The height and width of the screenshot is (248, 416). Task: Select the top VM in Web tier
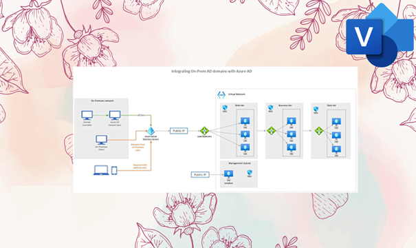[245, 121]
